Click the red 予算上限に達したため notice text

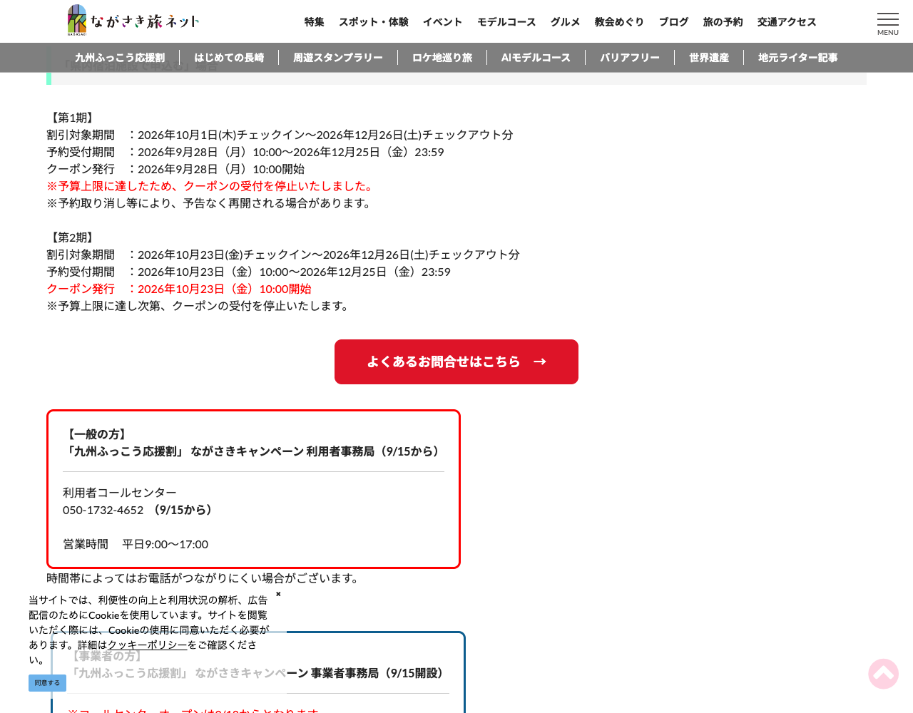(212, 186)
